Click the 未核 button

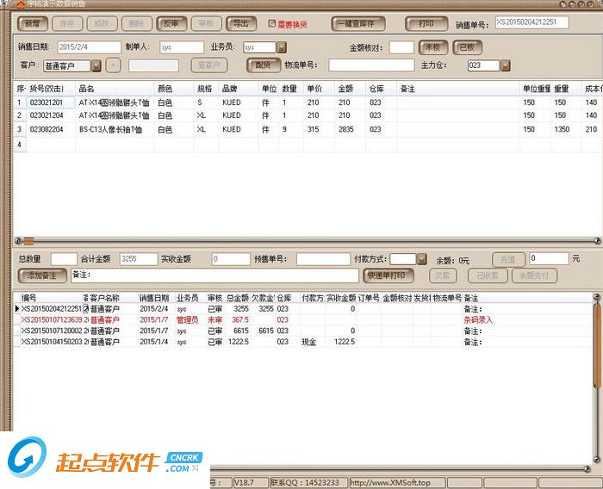pos(433,47)
